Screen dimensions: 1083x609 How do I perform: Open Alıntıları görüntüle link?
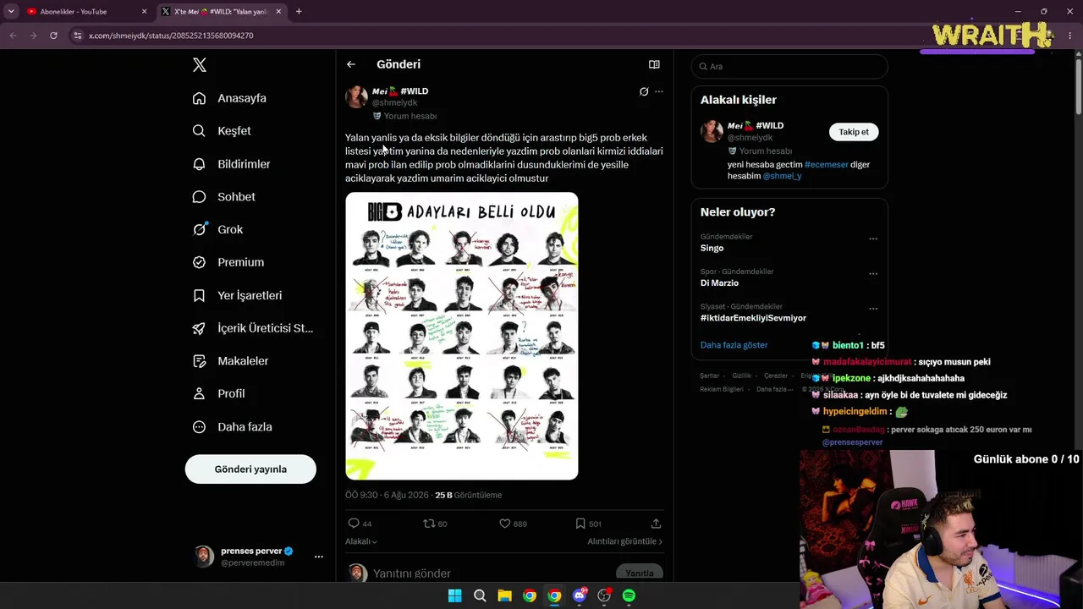[x=625, y=541]
